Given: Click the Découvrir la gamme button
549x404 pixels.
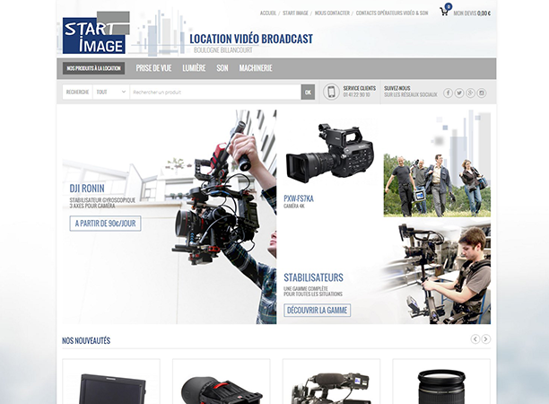Looking at the screenshot, I should coord(318,310).
